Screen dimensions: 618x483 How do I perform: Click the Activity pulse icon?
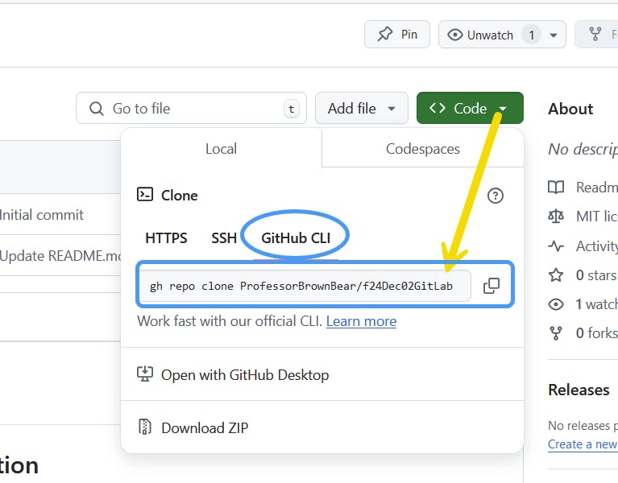[556, 246]
